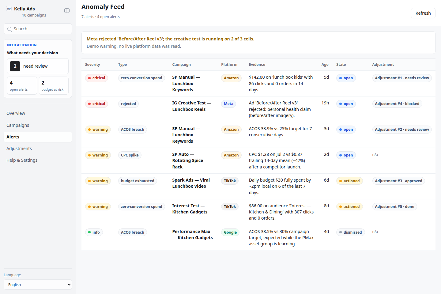Click the Google platform badge
The image size is (441, 294).
230,232
